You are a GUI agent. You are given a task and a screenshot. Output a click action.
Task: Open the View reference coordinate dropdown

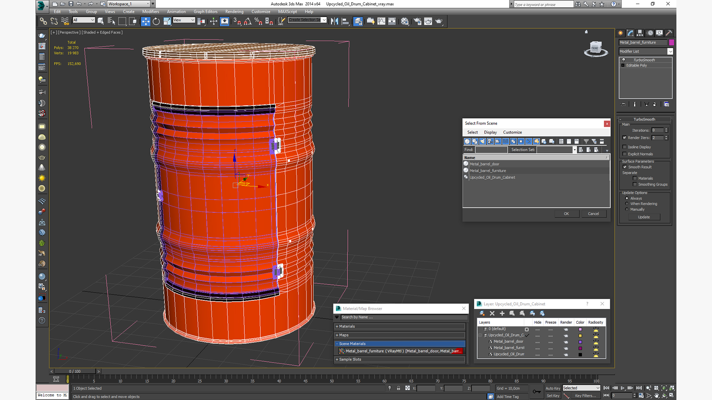[x=184, y=20]
